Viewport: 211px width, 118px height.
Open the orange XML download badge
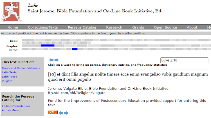point(53,112)
